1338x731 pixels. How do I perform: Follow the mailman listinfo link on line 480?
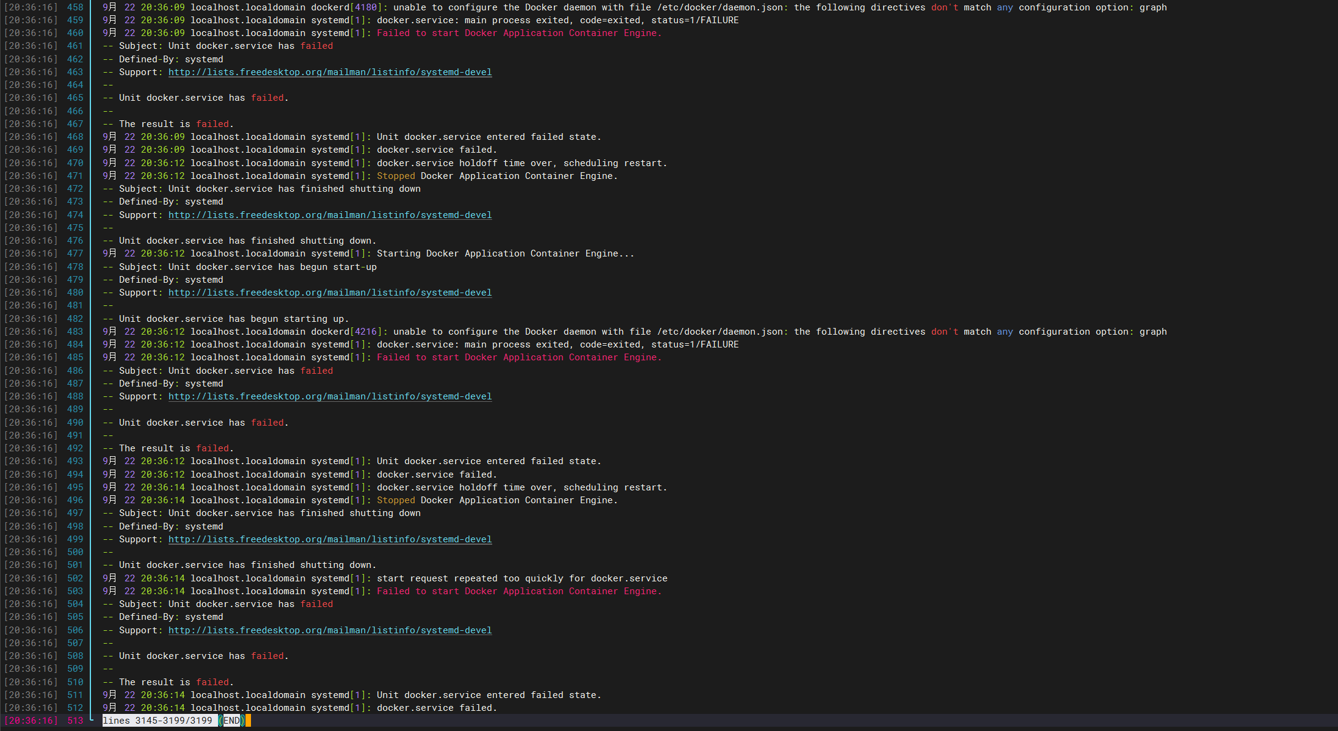tap(330, 293)
